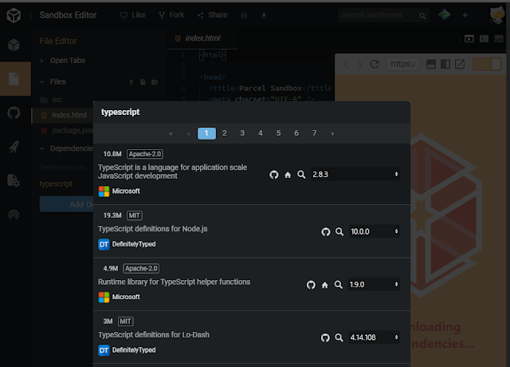Viewport: 510px width, 367px height.
Task: Select results page 5
Action: coord(278,133)
